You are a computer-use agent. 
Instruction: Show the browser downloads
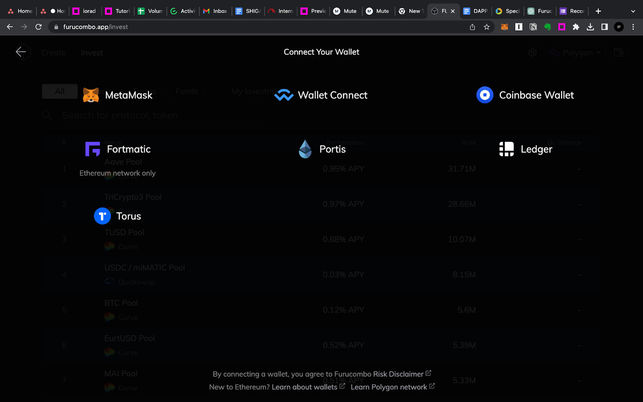590,27
